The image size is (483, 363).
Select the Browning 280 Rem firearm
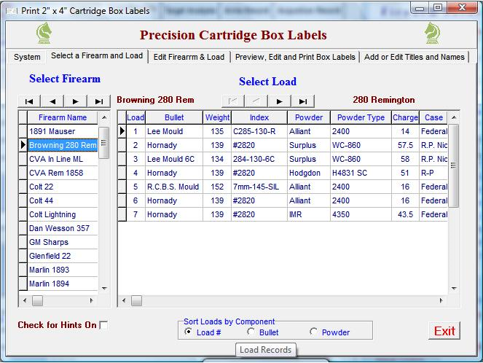click(63, 145)
